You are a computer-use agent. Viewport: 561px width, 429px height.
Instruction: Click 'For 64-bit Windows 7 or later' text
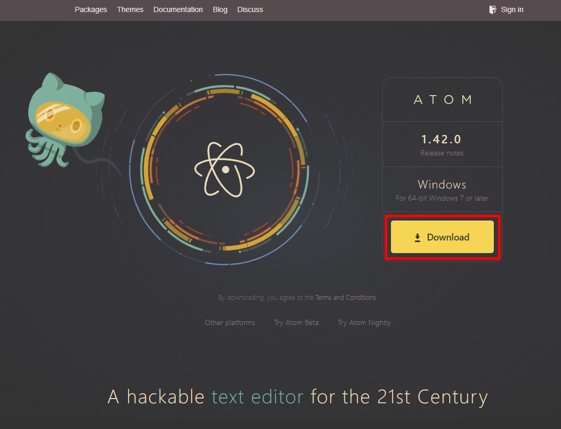[442, 198]
